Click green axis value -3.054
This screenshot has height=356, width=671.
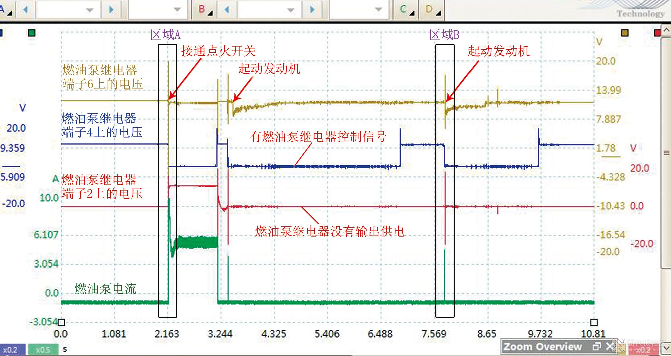tap(44, 322)
